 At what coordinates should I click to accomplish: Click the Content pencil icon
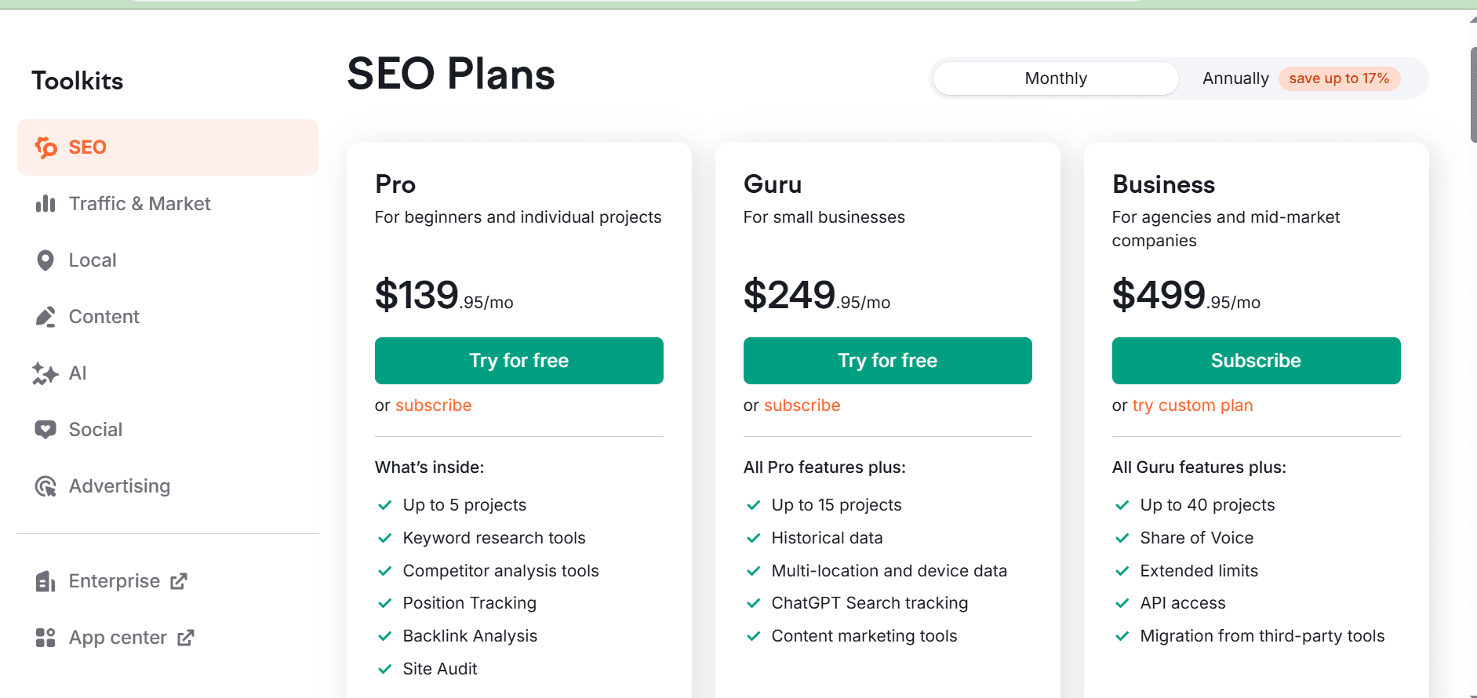(x=45, y=317)
